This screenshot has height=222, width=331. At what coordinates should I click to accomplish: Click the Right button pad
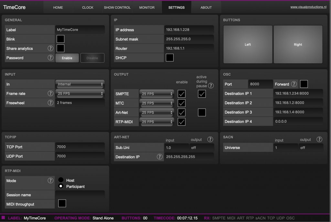click(x=298, y=44)
